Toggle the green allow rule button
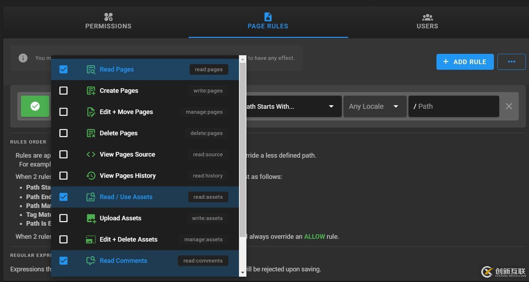 pos(35,106)
